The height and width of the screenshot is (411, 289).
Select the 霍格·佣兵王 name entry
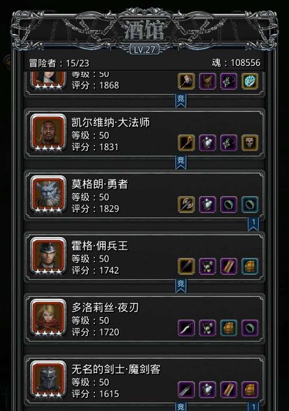coord(100,246)
